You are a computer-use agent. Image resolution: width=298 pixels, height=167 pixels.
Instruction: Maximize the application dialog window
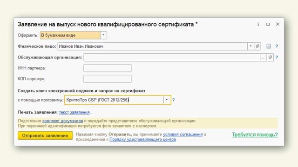(268, 24)
